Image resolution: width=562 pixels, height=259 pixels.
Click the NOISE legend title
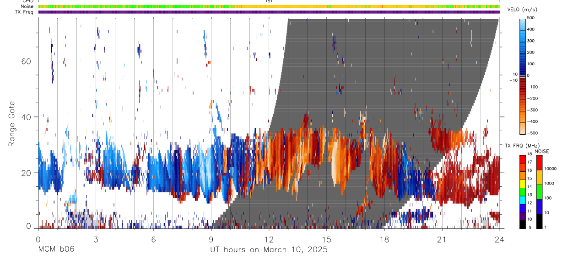click(x=542, y=151)
